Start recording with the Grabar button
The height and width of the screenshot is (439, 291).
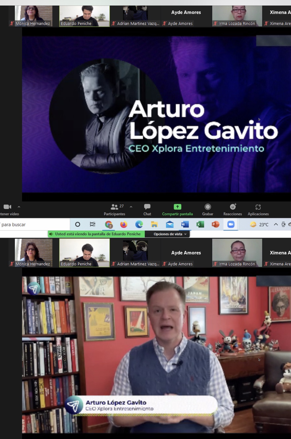208,210
